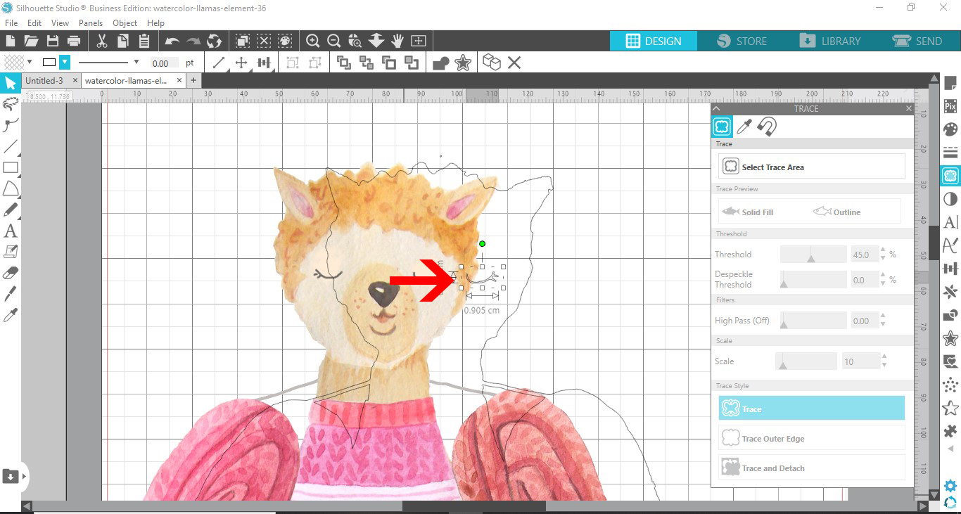
Task: Choose the Rectangle shape tool
Action: tap(11, 167)
